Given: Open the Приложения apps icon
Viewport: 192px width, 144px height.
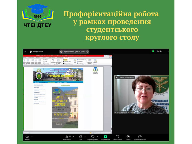Looking at the screenshot, I should tap(117, 136).
